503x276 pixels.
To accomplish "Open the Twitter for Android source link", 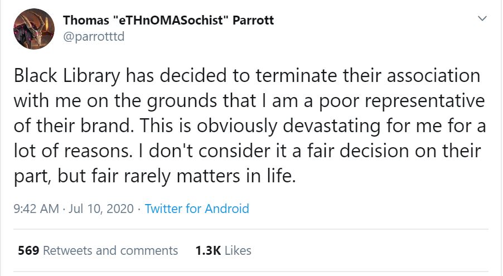I will [x=197, y=209].
